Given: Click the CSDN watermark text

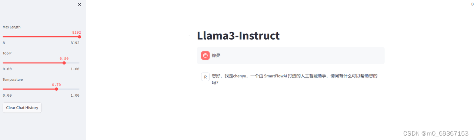Looking at the screenshot, I should (x=436, y=133).
